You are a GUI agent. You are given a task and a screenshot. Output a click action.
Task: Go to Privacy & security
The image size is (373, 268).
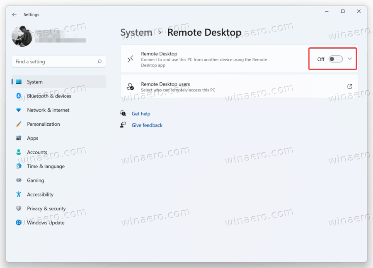[x=59, y=208]
